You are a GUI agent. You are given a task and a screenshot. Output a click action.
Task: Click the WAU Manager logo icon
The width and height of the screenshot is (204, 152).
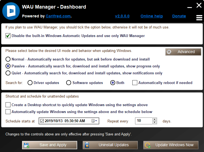click(11, 11)
